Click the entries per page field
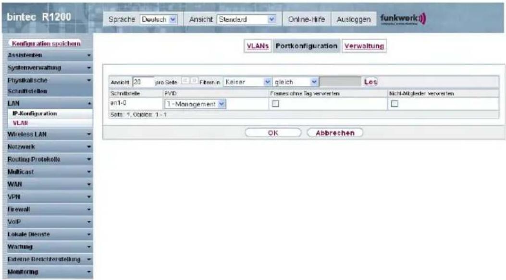 click(x=143, y=82)
